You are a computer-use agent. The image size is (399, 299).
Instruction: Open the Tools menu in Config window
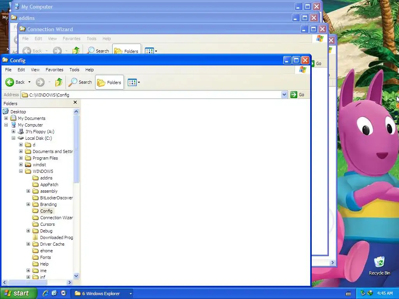(74, 70)
